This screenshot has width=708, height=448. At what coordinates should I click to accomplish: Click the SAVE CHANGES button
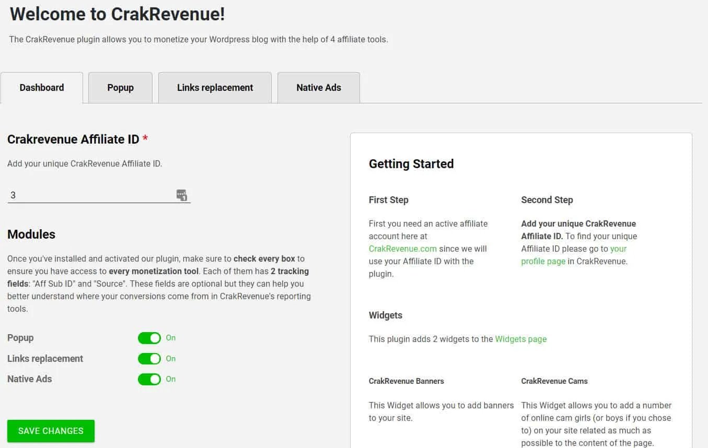coord(50,430)
